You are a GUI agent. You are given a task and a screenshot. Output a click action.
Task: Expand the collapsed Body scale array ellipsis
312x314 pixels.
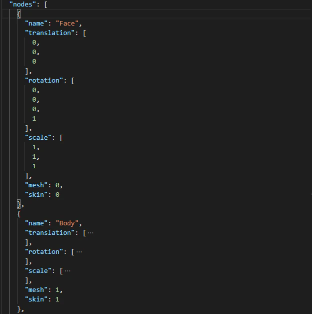point(68,271)
